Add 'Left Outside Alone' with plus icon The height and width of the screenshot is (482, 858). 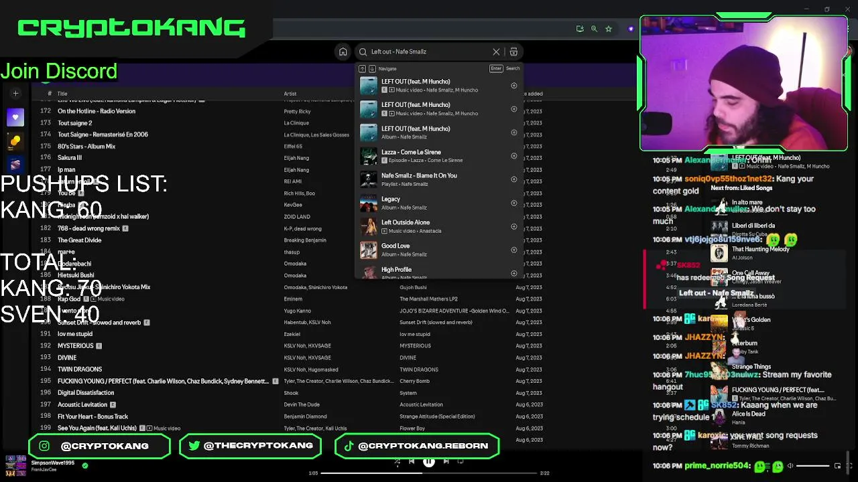click(514, 226)
